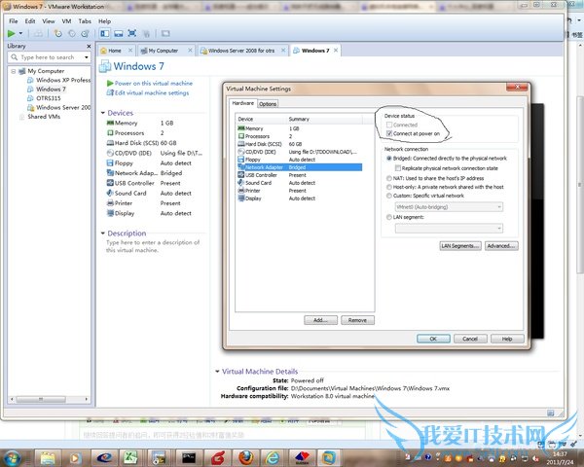Click the console view toolbar icon

pyautogui.click(x=165, y=33)
